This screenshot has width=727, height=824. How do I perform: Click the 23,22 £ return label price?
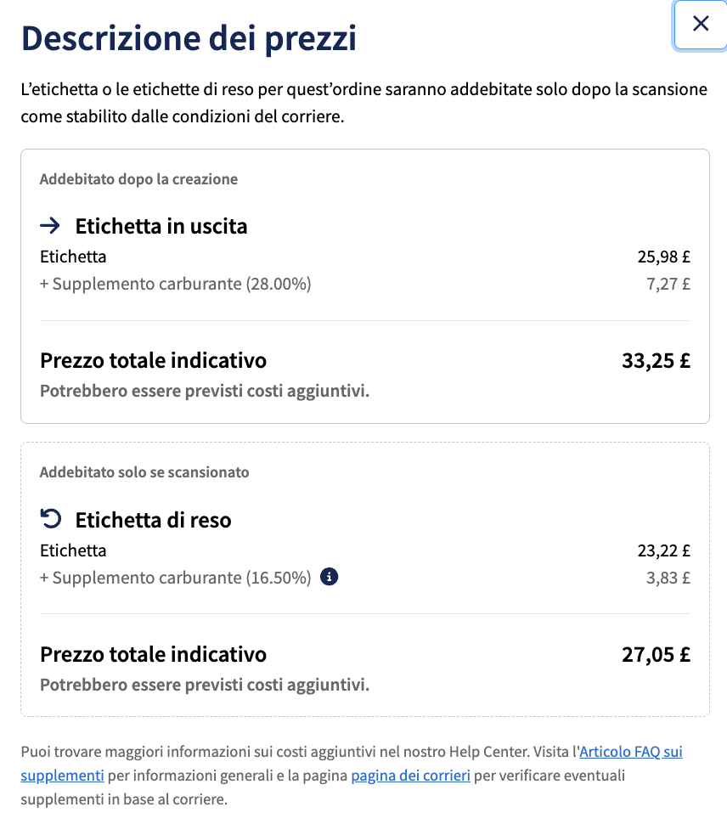pos(664,550)
